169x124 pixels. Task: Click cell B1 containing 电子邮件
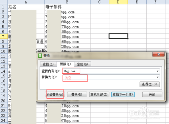pos(67,7)
